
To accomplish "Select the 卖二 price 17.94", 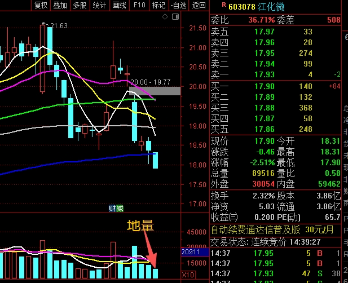I will click(x=265, y=64).
